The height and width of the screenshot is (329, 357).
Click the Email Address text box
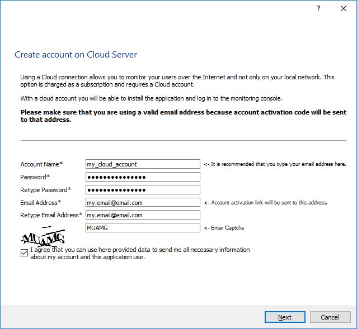point(142,202)
